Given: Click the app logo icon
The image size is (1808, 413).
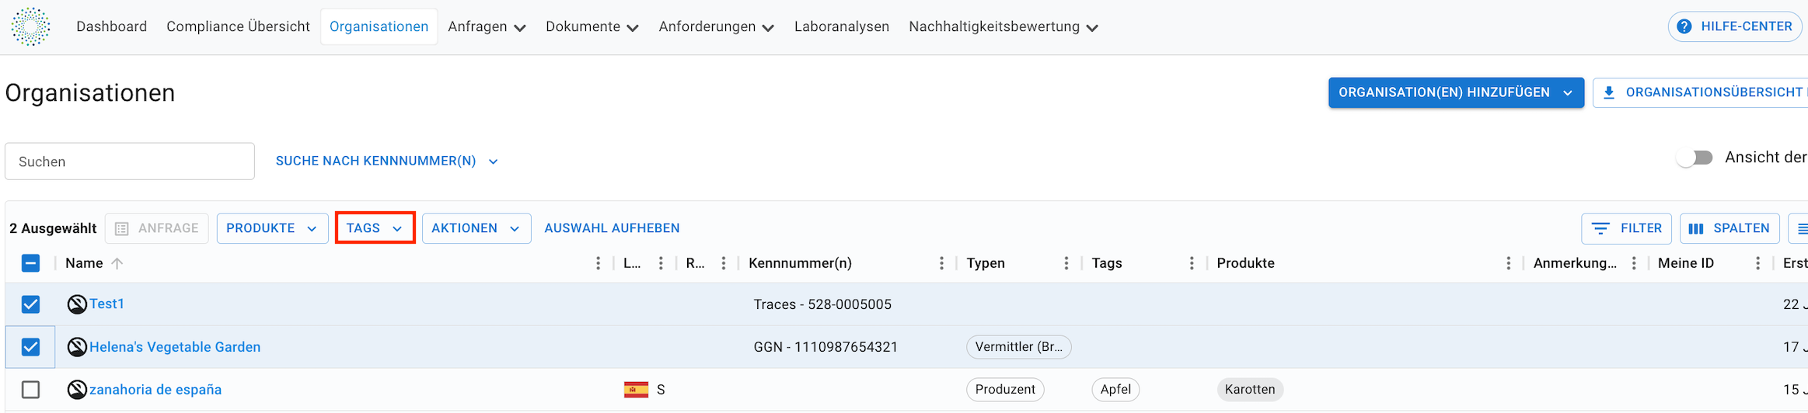Looking at the screenshot, I should tap(30, 26).
